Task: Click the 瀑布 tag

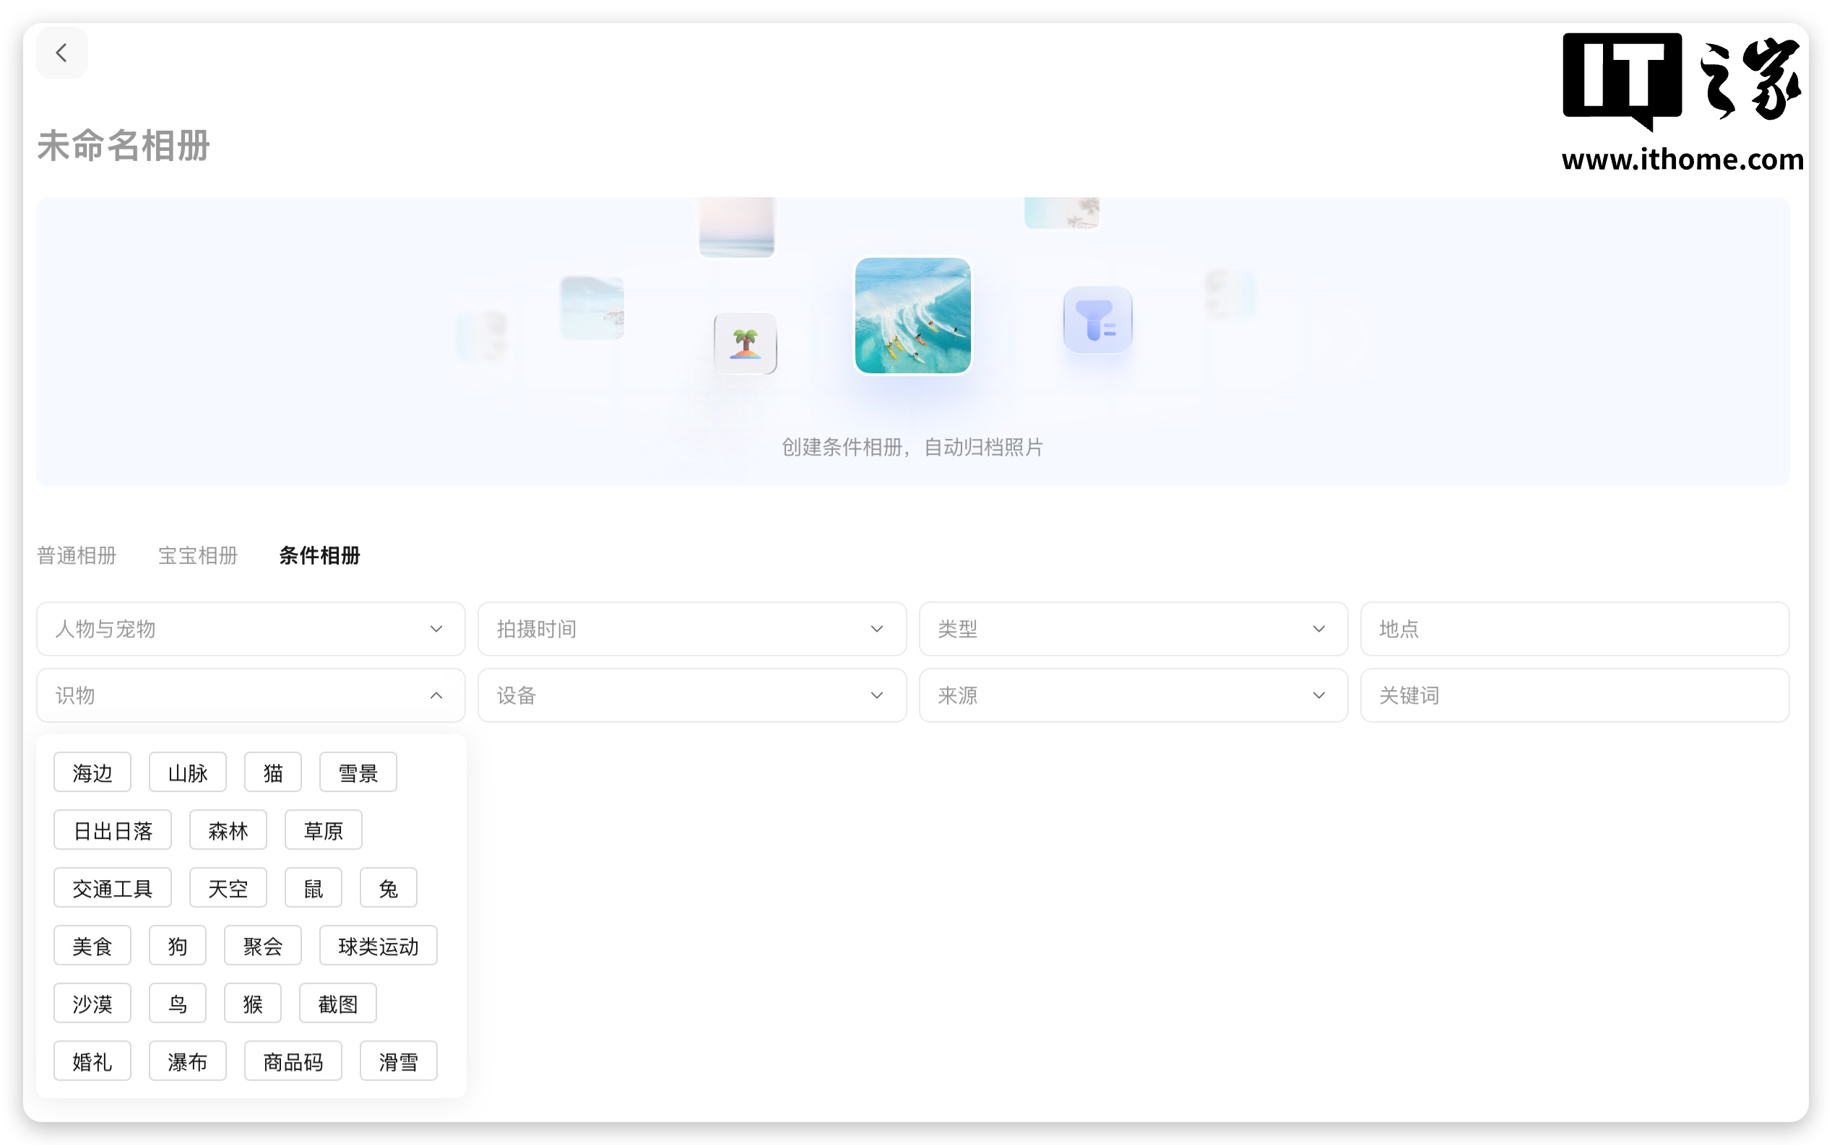Action: [x=188, y=1061]
